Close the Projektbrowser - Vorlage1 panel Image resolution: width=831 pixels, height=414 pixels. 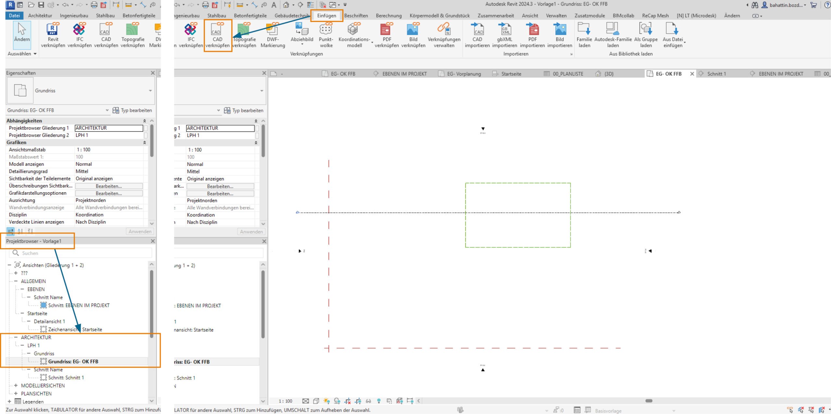point(153,241)
